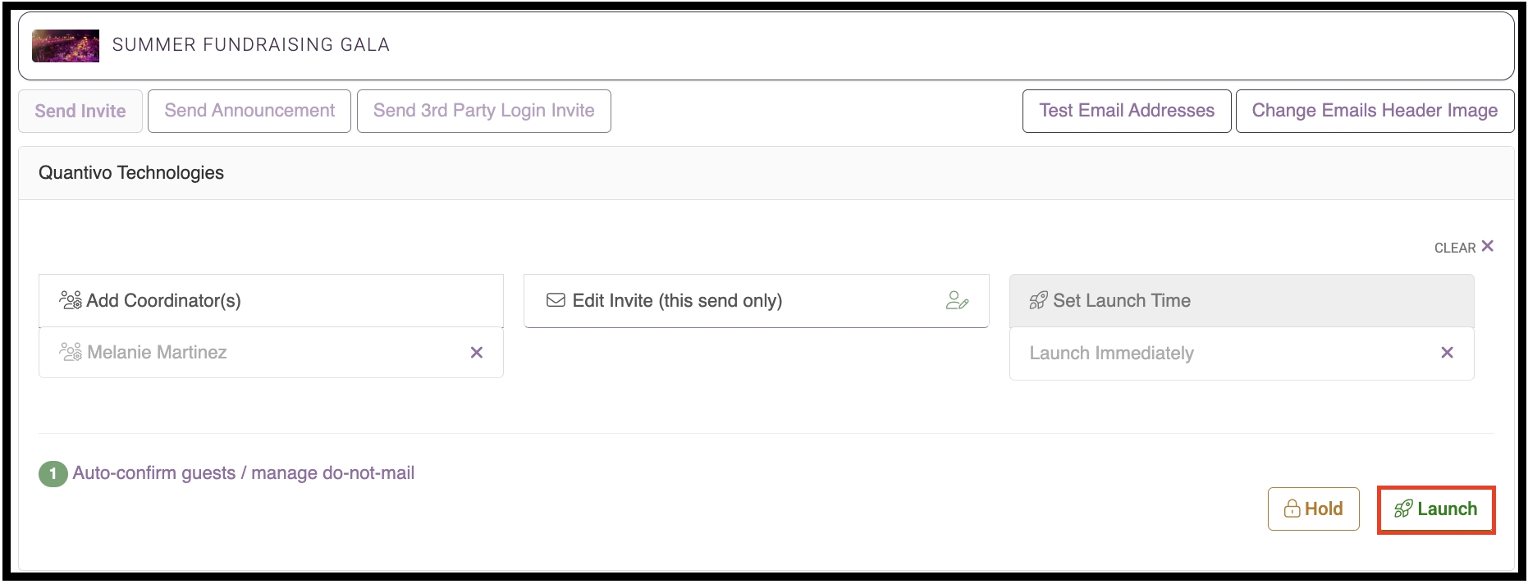Click the icon beside Melanie Martinez
Viewport: 1528px width, 584px height.
71,352
